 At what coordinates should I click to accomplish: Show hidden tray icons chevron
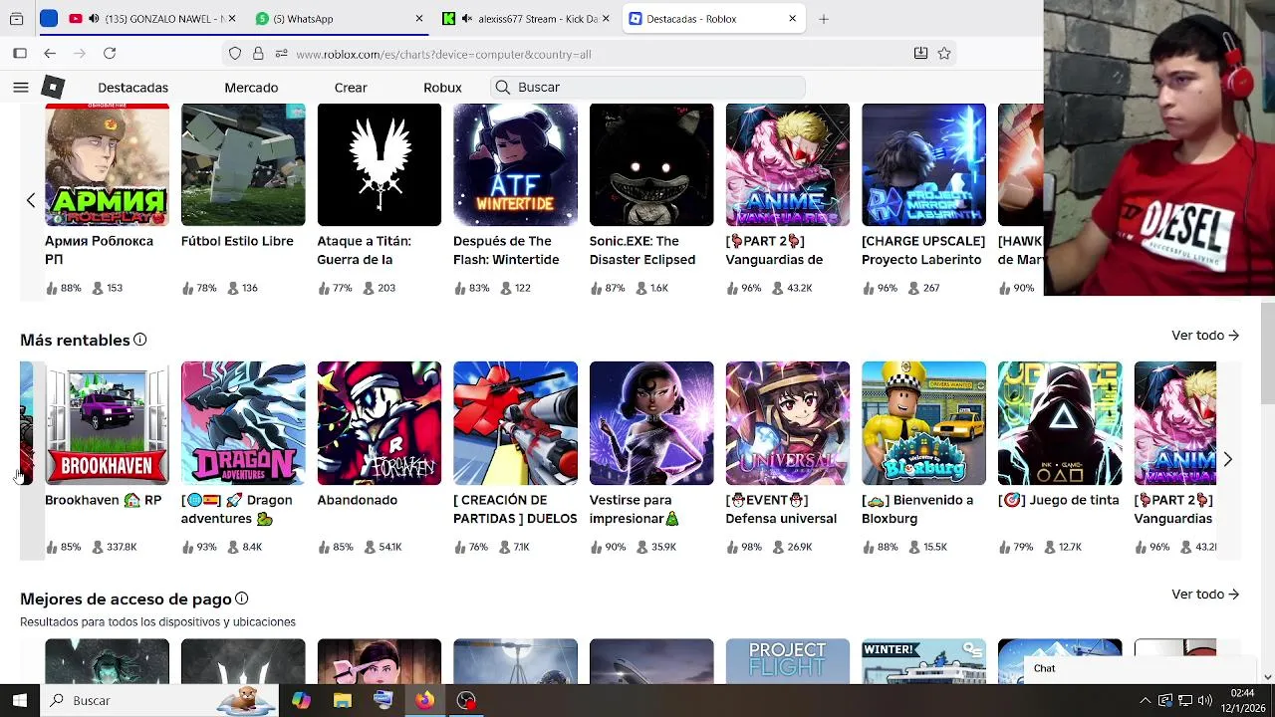coord(1145,700)
